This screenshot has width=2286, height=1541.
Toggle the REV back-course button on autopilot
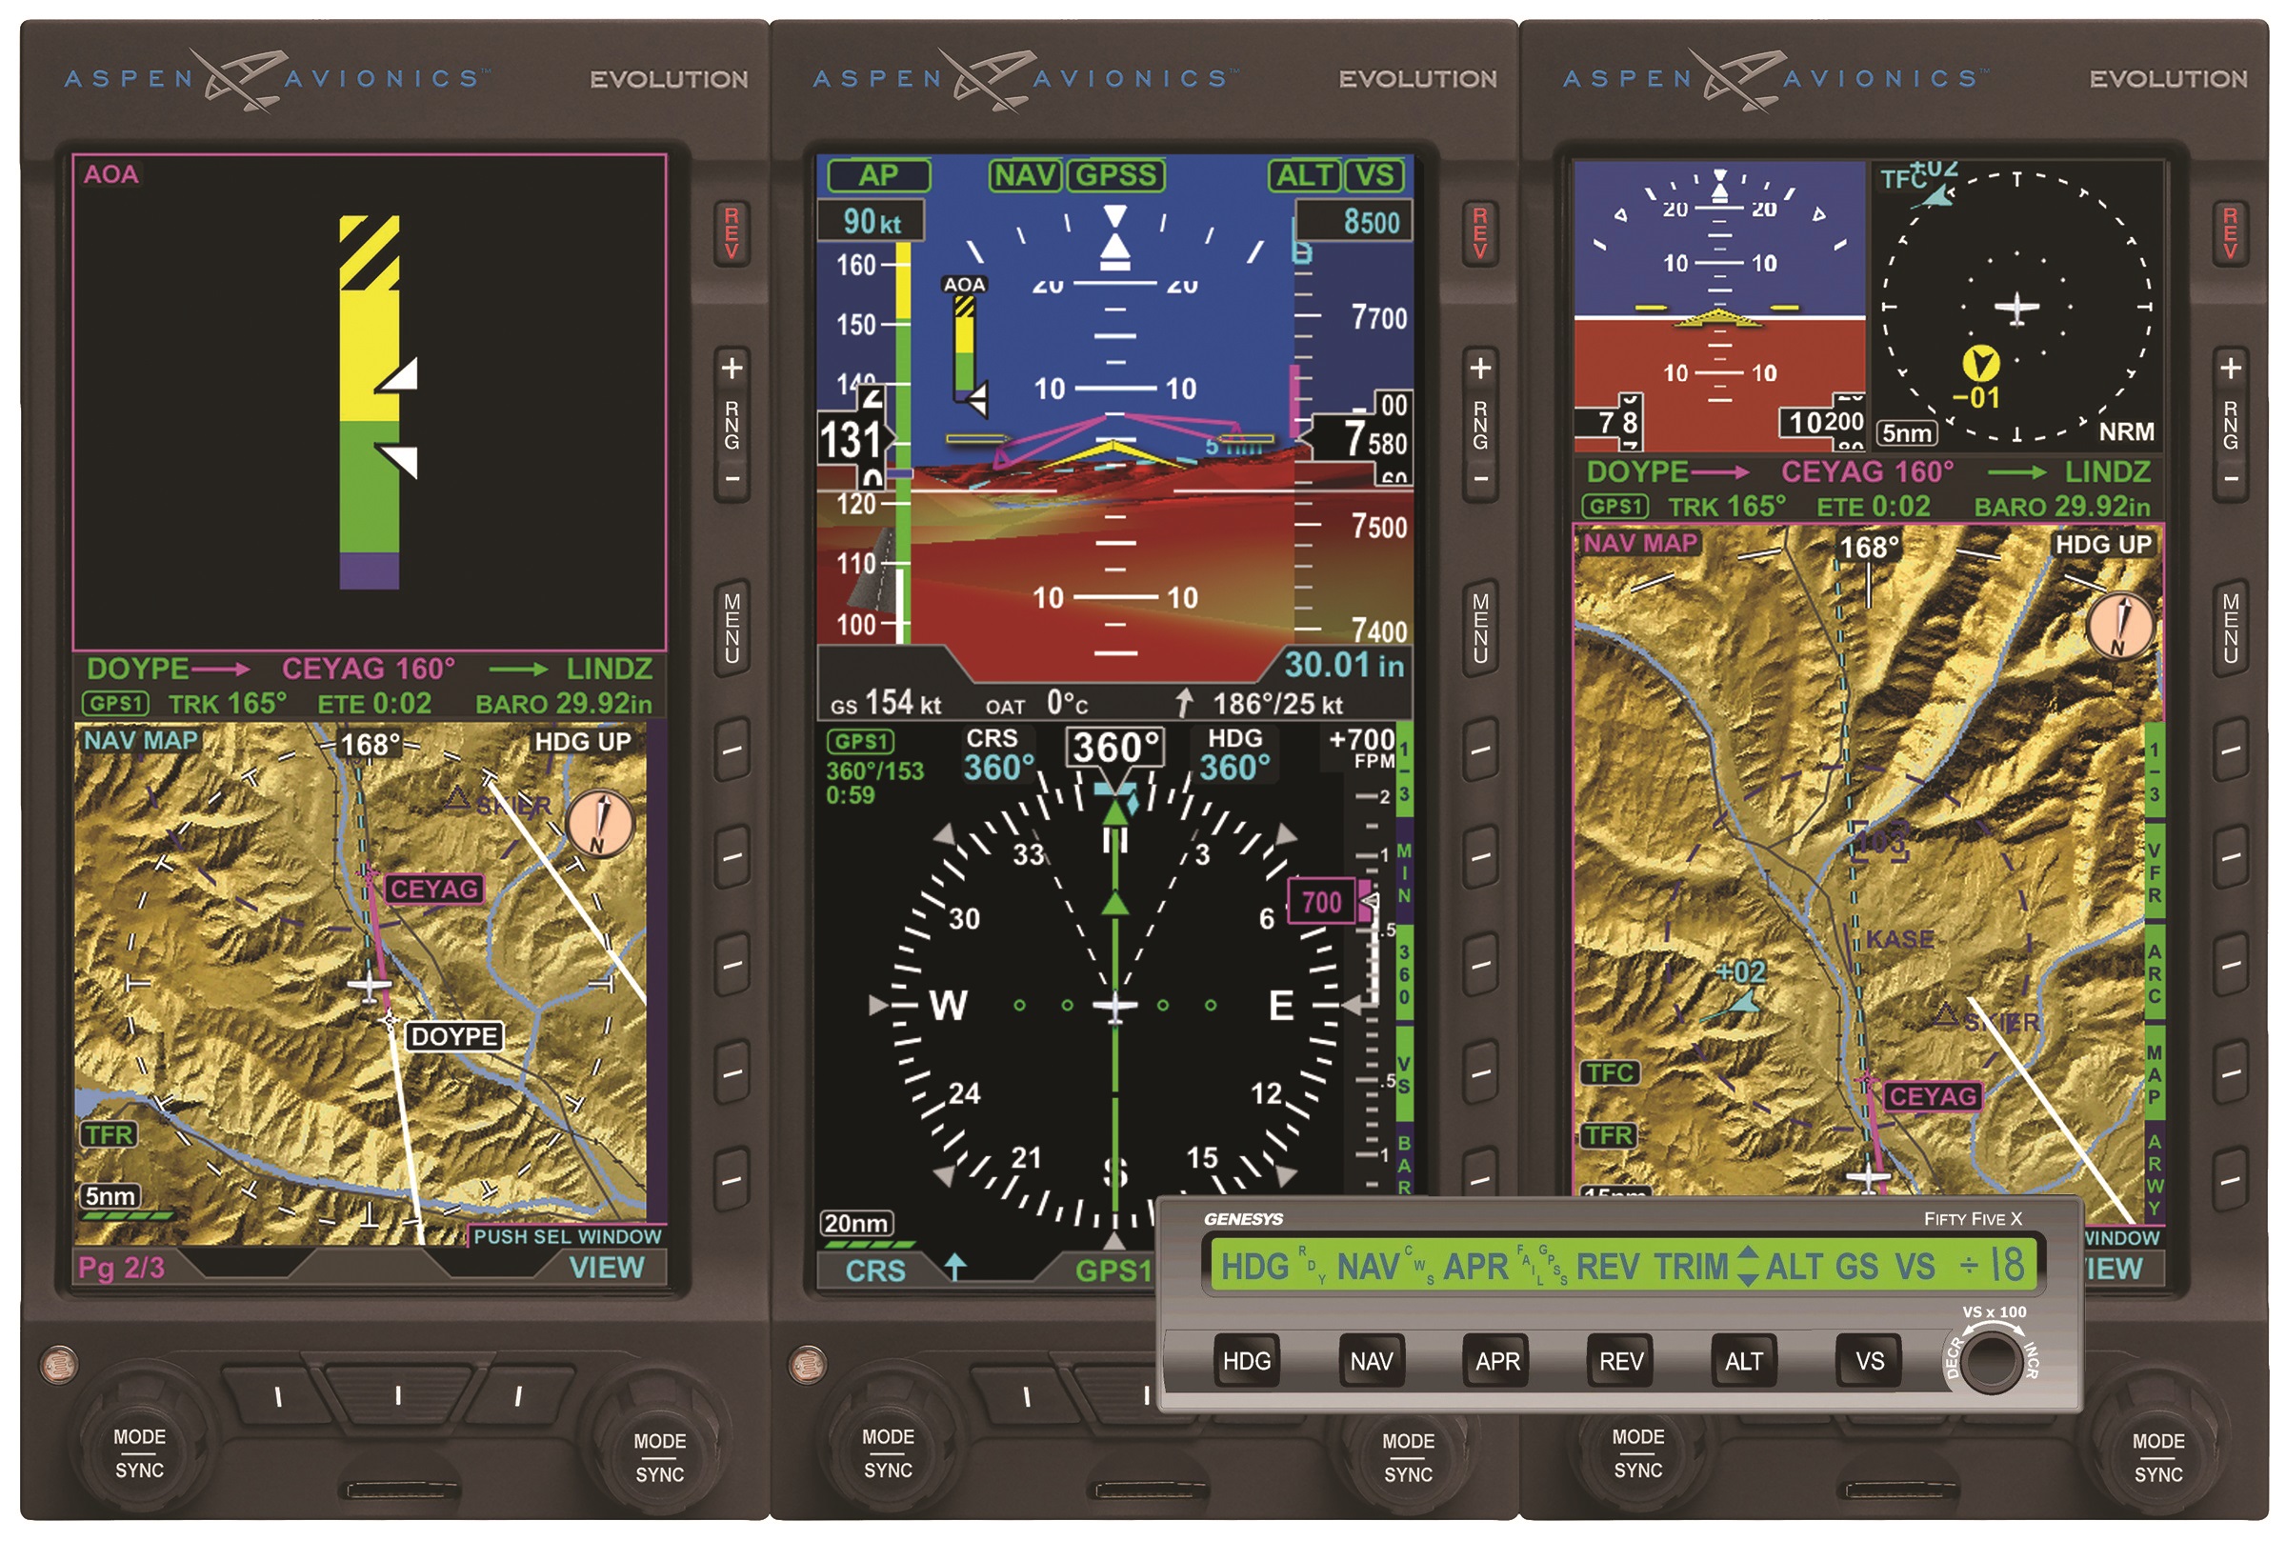(1619, 1361)
